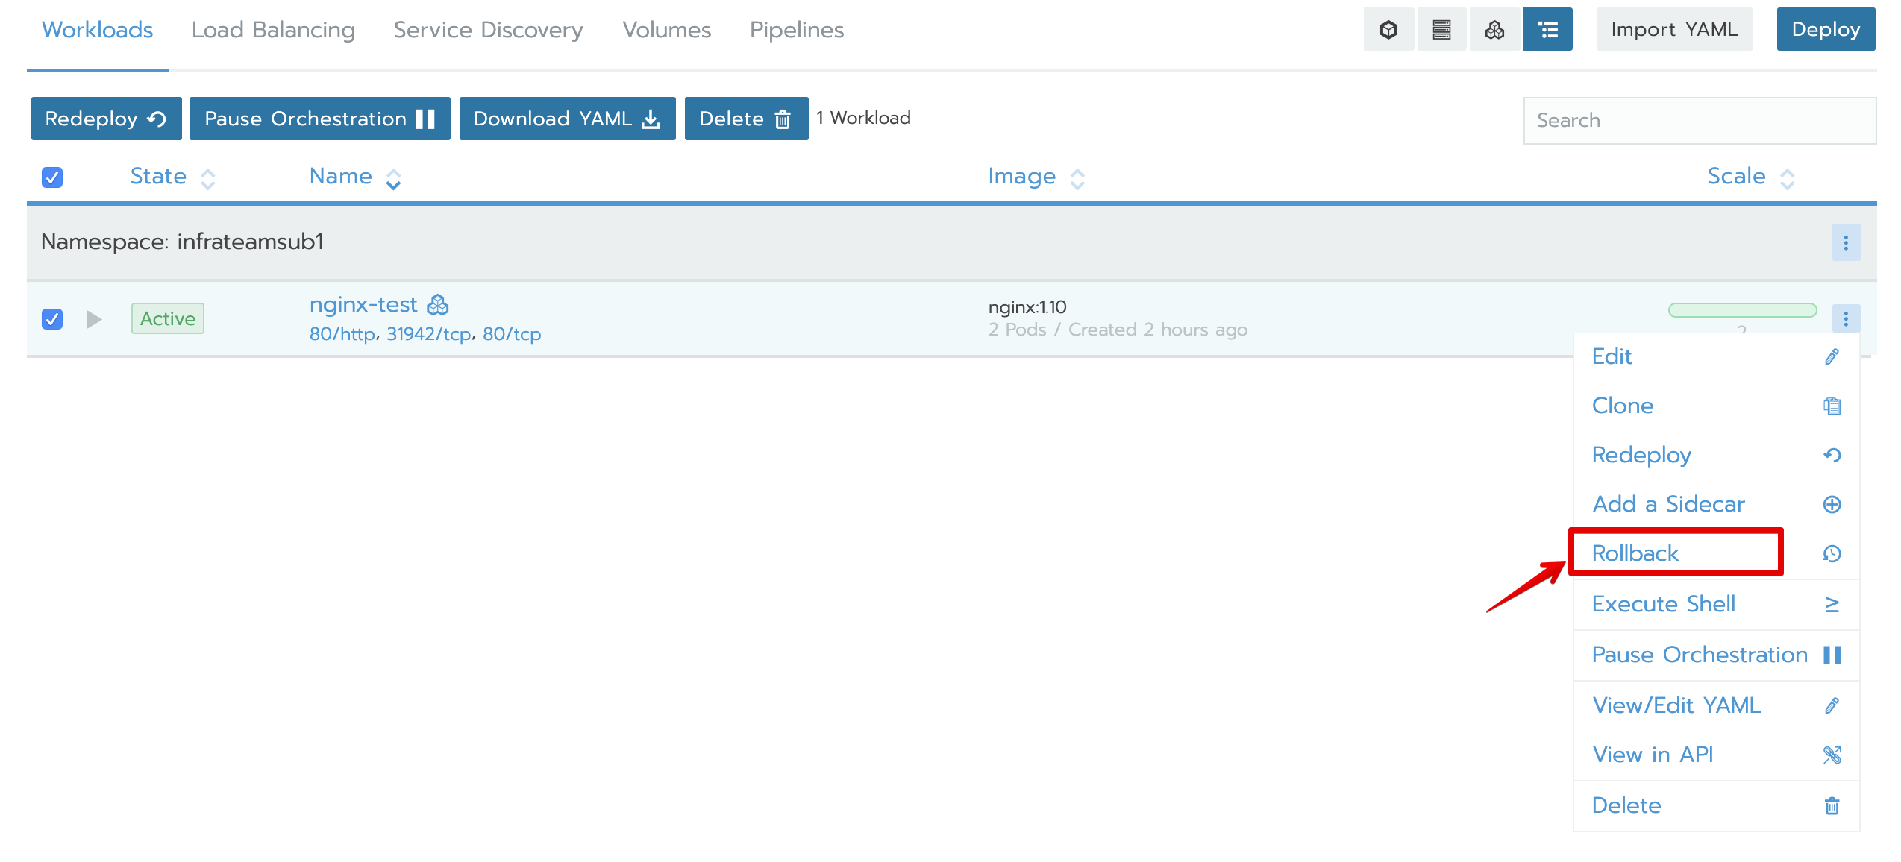Screen dimensions: 1901x862
Task: Switch to the Load Balancing tab
Action: [273, 30]
